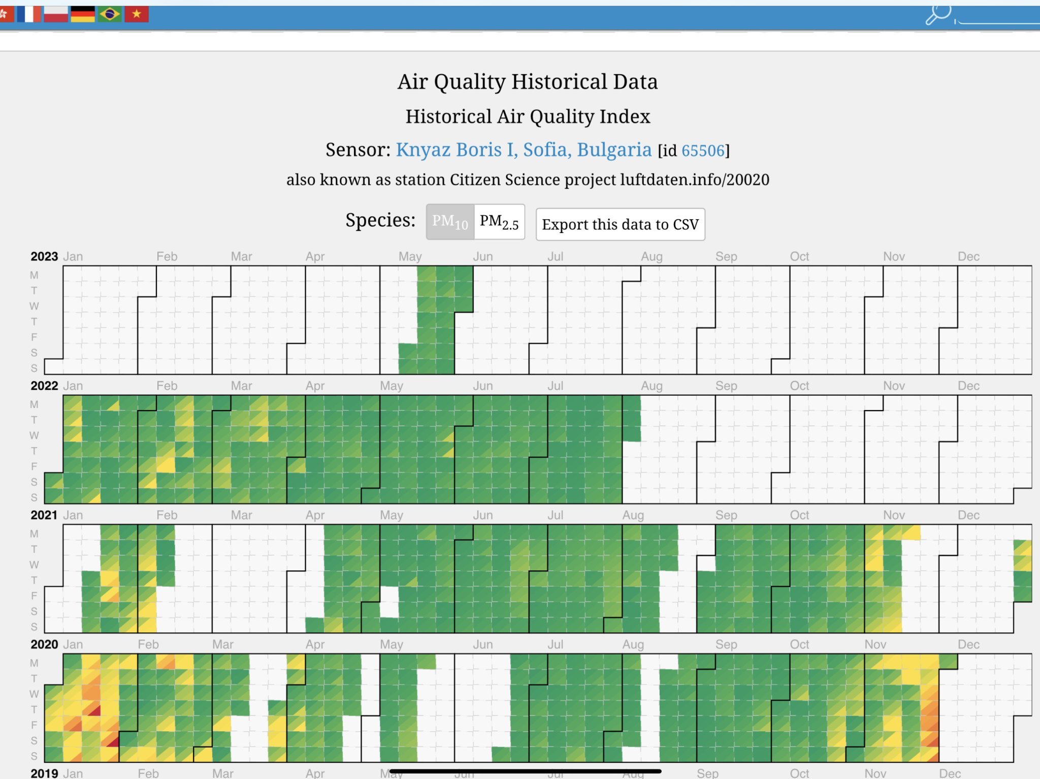Viewport: 1040px width, 779px height.
Task: Focus the search input field
Action: [998, 18]
